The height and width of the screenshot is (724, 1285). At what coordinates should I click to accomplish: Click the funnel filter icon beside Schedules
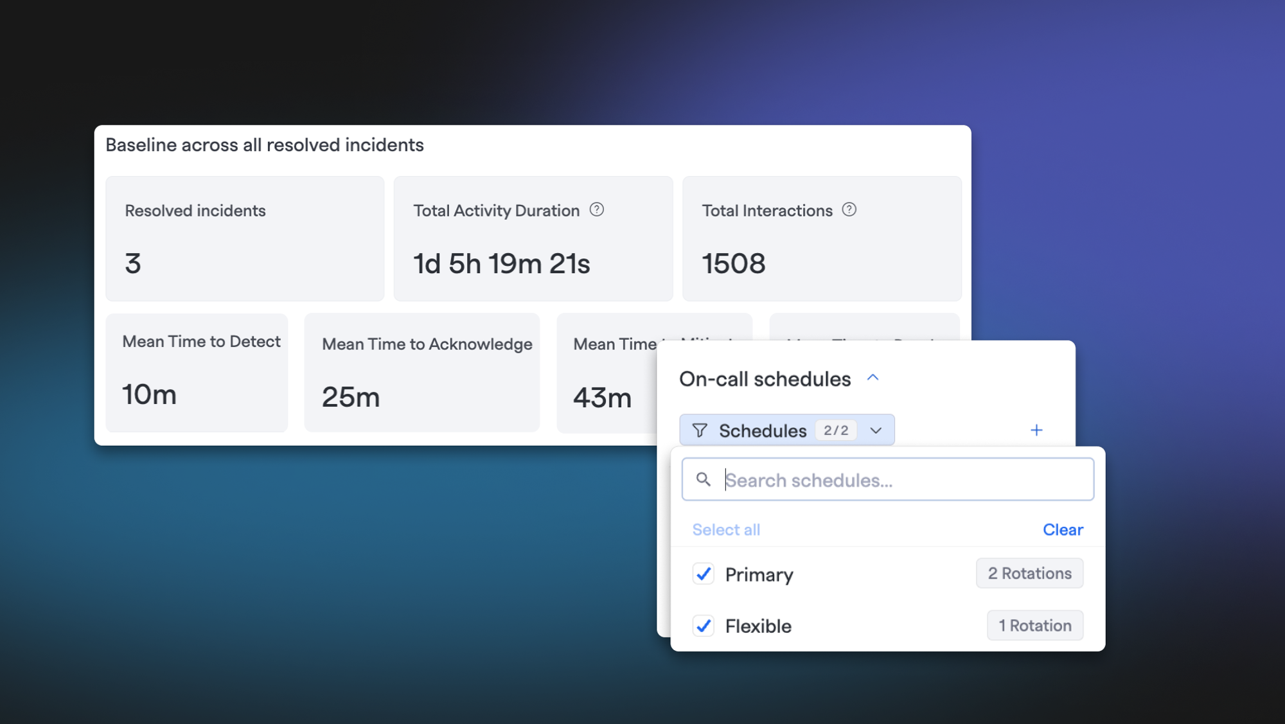pyautogui.click(x=700, y=430)
